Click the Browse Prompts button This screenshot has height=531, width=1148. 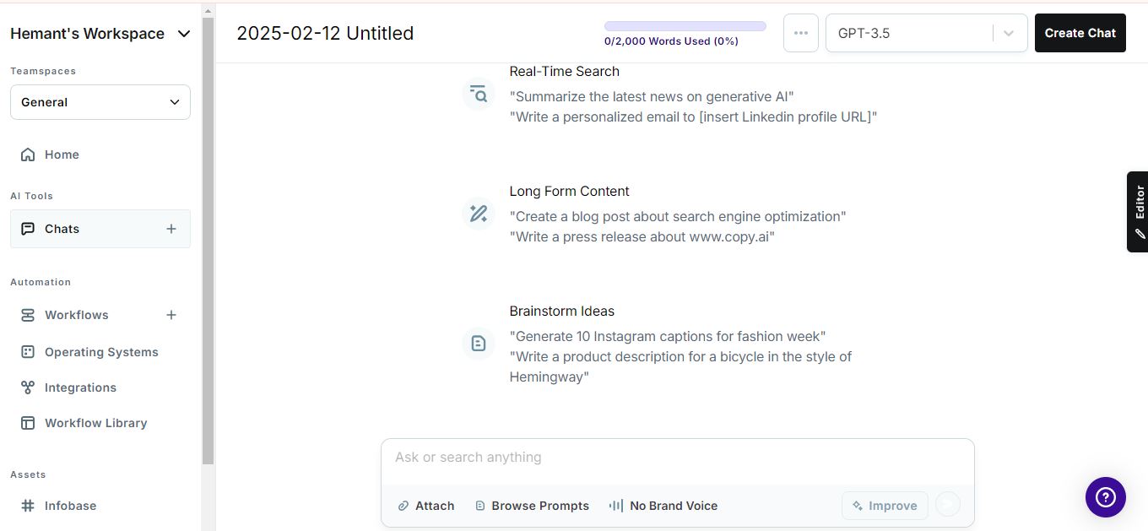pos(532,506)
